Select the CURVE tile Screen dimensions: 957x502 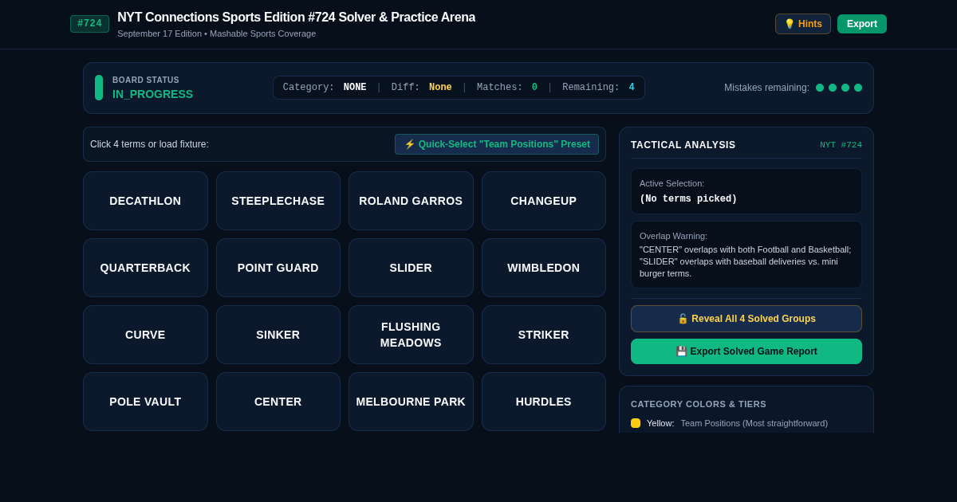[x=145, y=335]
